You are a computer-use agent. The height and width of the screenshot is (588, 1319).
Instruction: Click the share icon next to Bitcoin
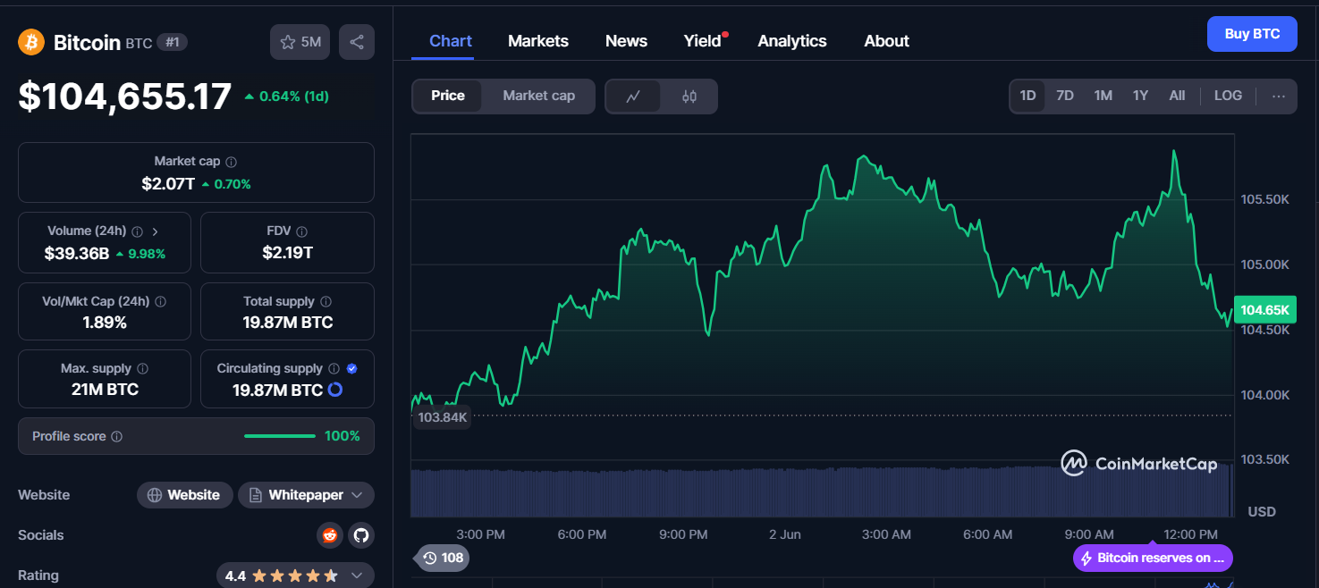click(x=357, y=42)
